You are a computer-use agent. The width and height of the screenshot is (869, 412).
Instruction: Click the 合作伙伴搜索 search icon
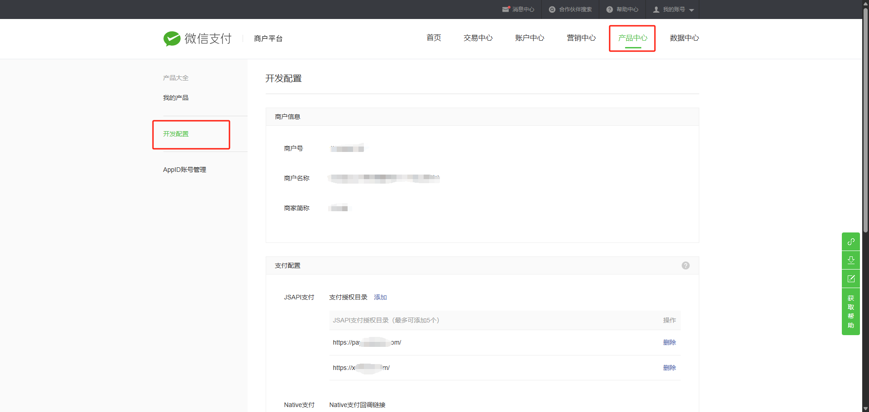552,9
